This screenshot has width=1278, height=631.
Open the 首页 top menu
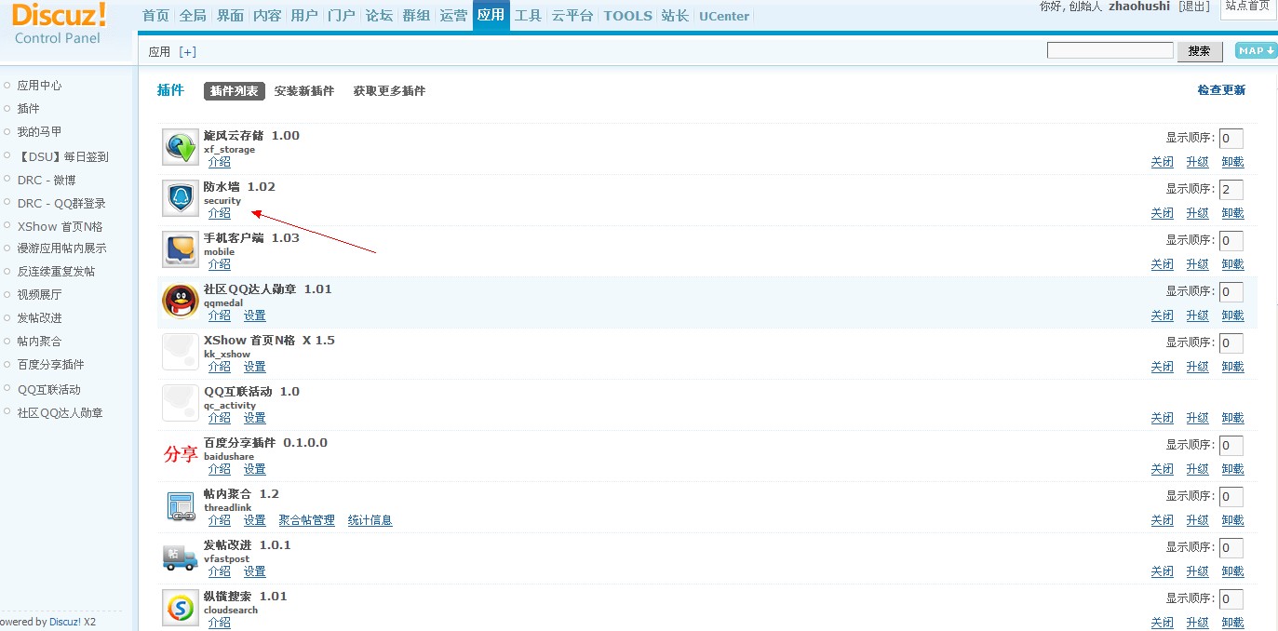tap(156, 16)
